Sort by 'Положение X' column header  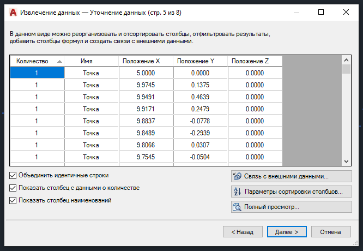(146, 61)
